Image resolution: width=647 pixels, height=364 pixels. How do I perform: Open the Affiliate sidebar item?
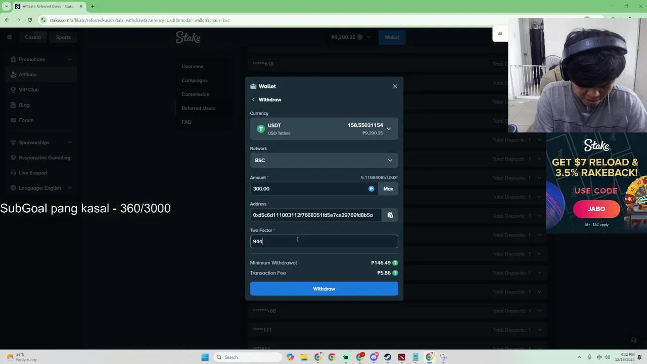click(x=41, y=74)
